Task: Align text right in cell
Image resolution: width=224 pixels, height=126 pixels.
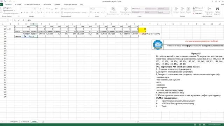Action: (x=52, y=13)
